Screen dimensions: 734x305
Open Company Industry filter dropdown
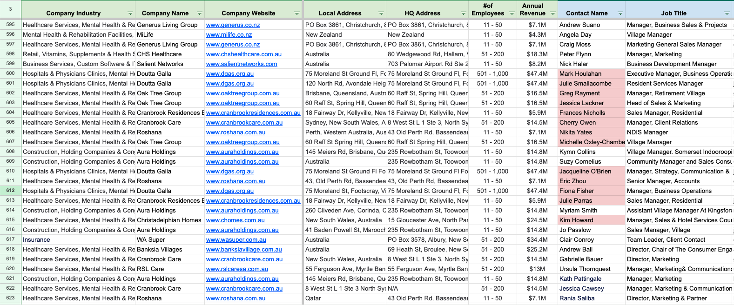tap(130, 13)
